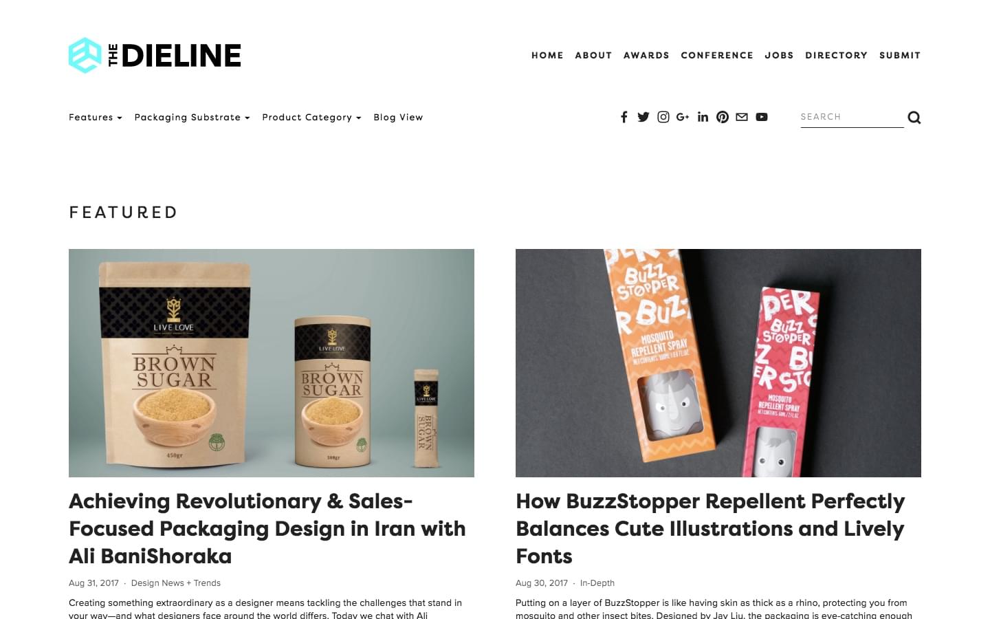Open the Twitter bird icon
This screenshot has width=990, height=619.
(643, 117)
